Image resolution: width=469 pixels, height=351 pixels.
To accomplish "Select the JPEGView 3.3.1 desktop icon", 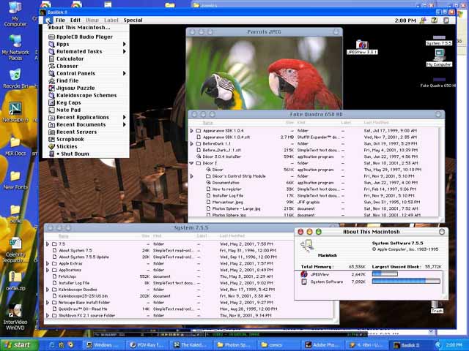I will 361,45.
